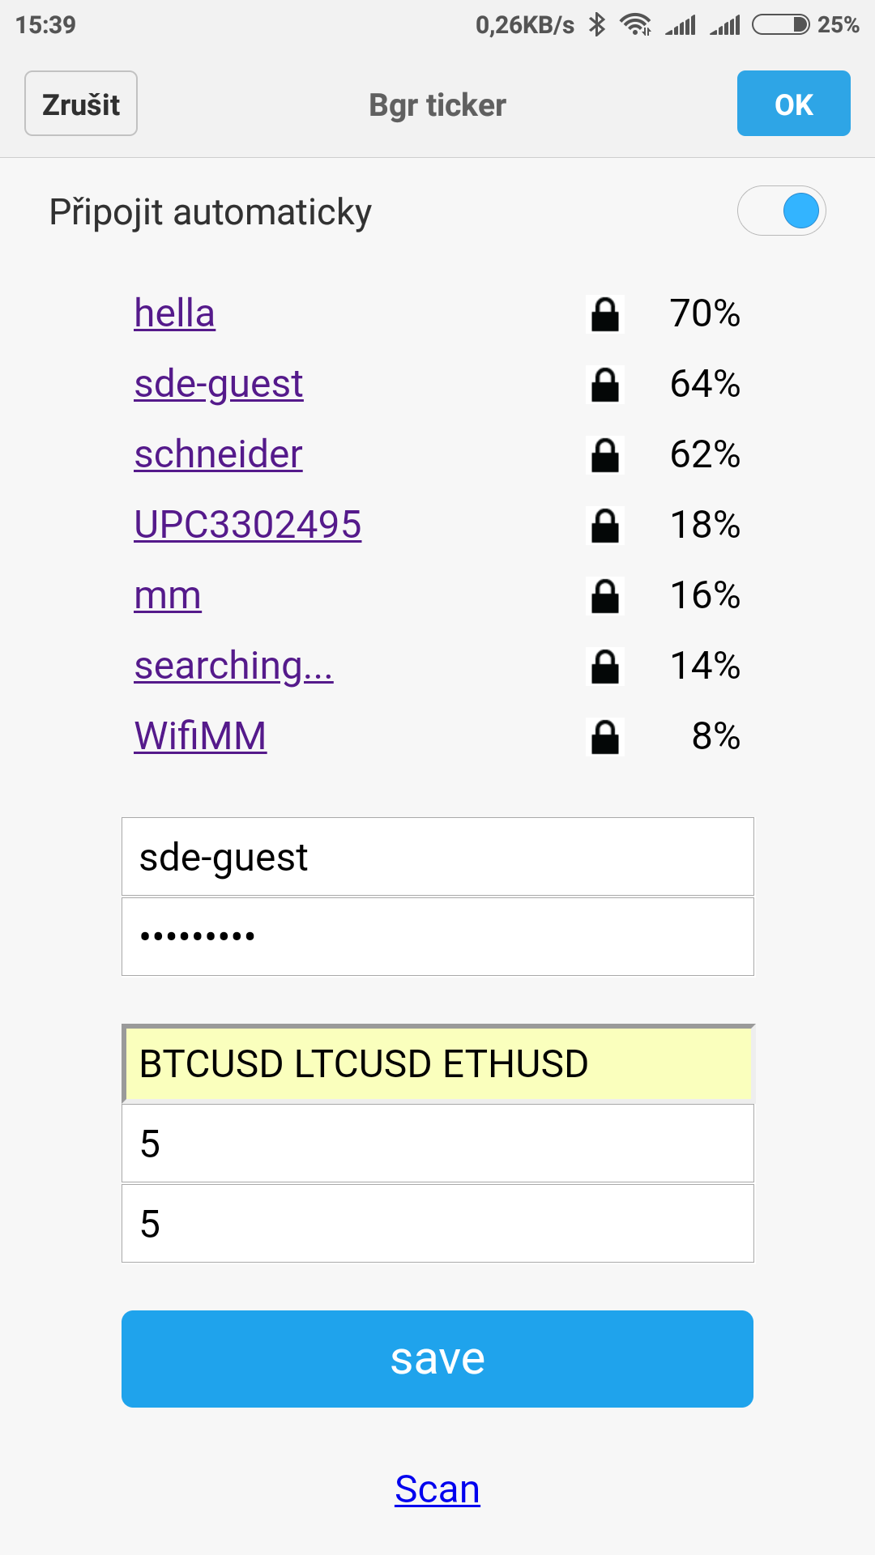Toggle the Připojit automaticky switch
The image size is (875, 1555).
(782, 211)
